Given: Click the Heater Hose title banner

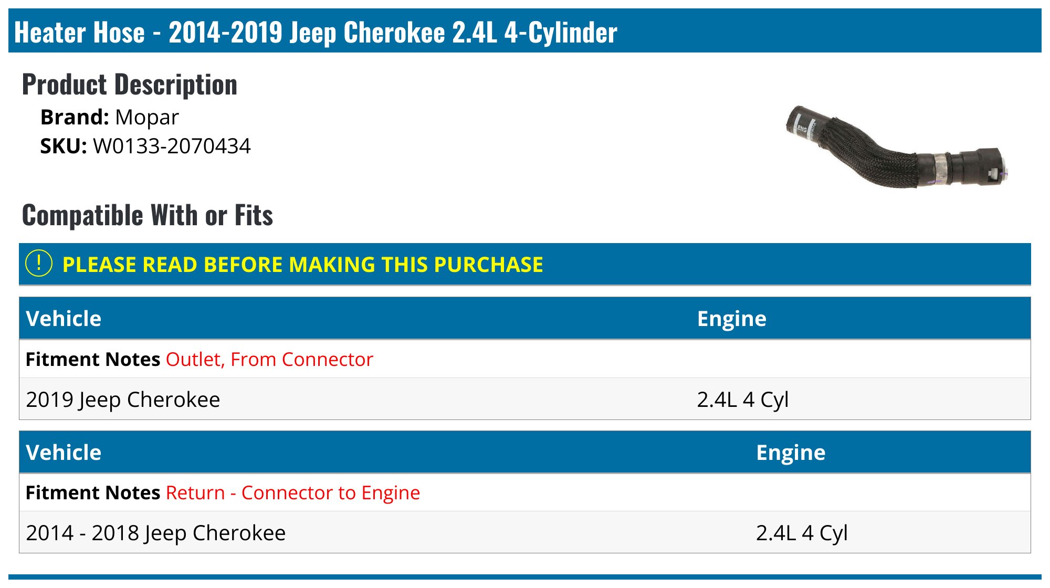Looking at the screenshot, I should pos(525,31).
